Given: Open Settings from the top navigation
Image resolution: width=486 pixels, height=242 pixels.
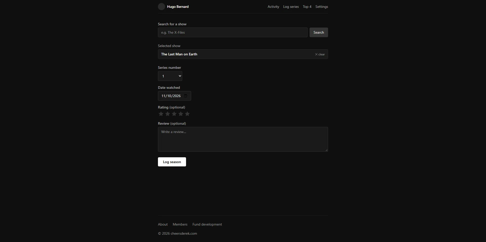Looking at the screenshot, I should pyautogui.click(x=322, y=7).
